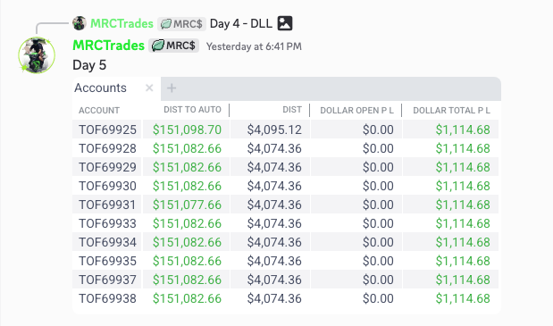Add a new tab with the plus icon
Image resolution: width=553 pixels, height=326 pixels.
(x=172, y=88)
